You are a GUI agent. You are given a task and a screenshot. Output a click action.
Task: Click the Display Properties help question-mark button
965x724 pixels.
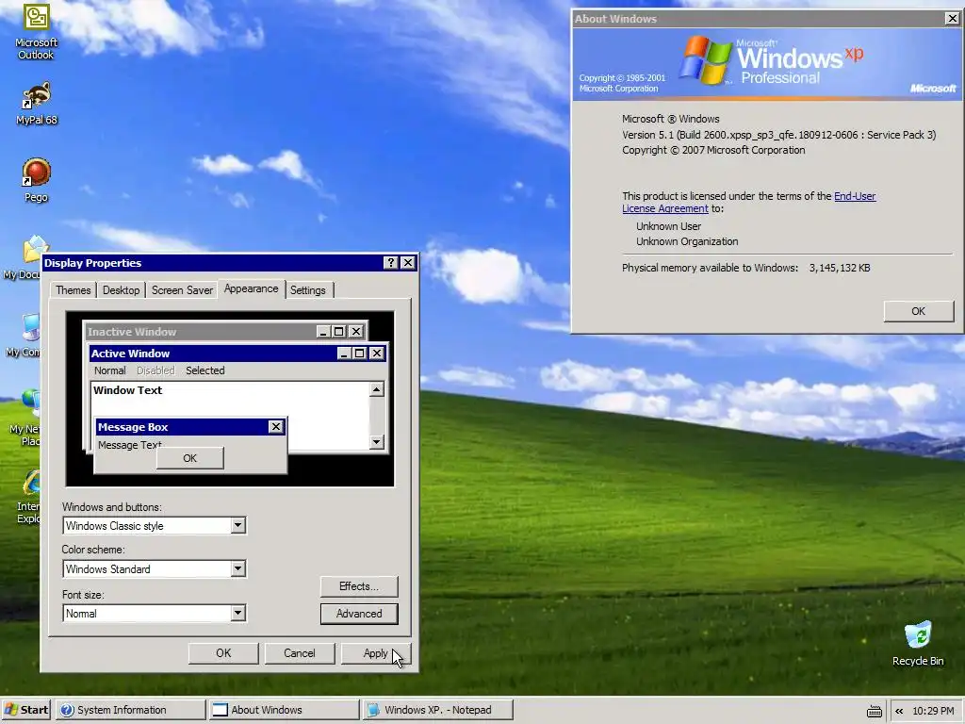point(390,263)
